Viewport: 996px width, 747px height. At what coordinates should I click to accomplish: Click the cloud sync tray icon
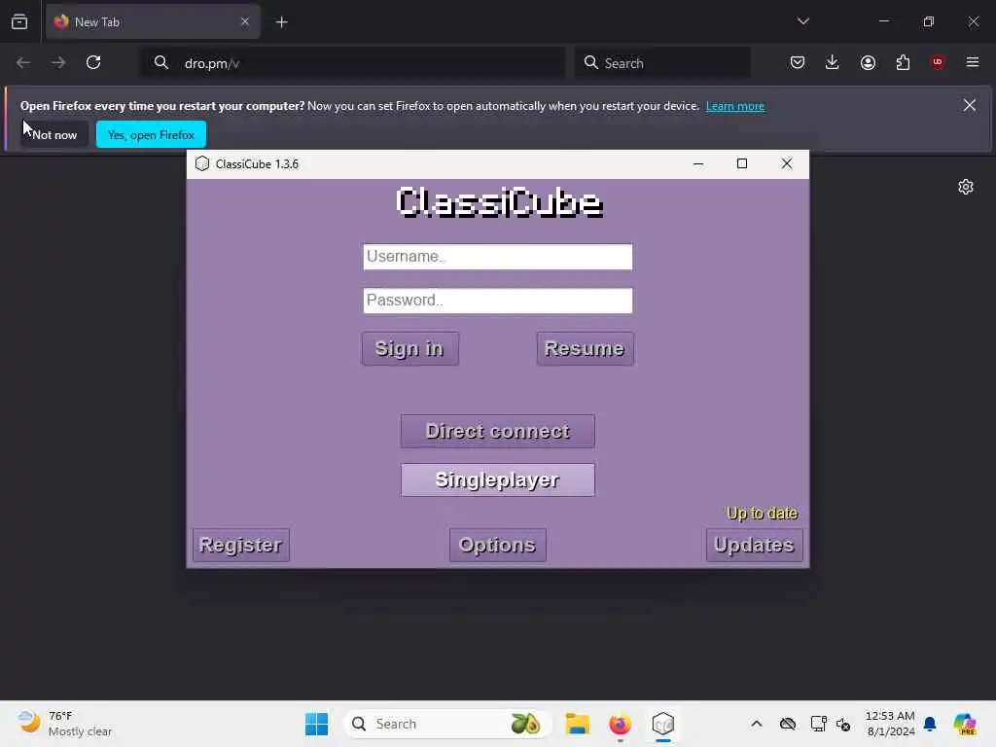tap(788, 724)
